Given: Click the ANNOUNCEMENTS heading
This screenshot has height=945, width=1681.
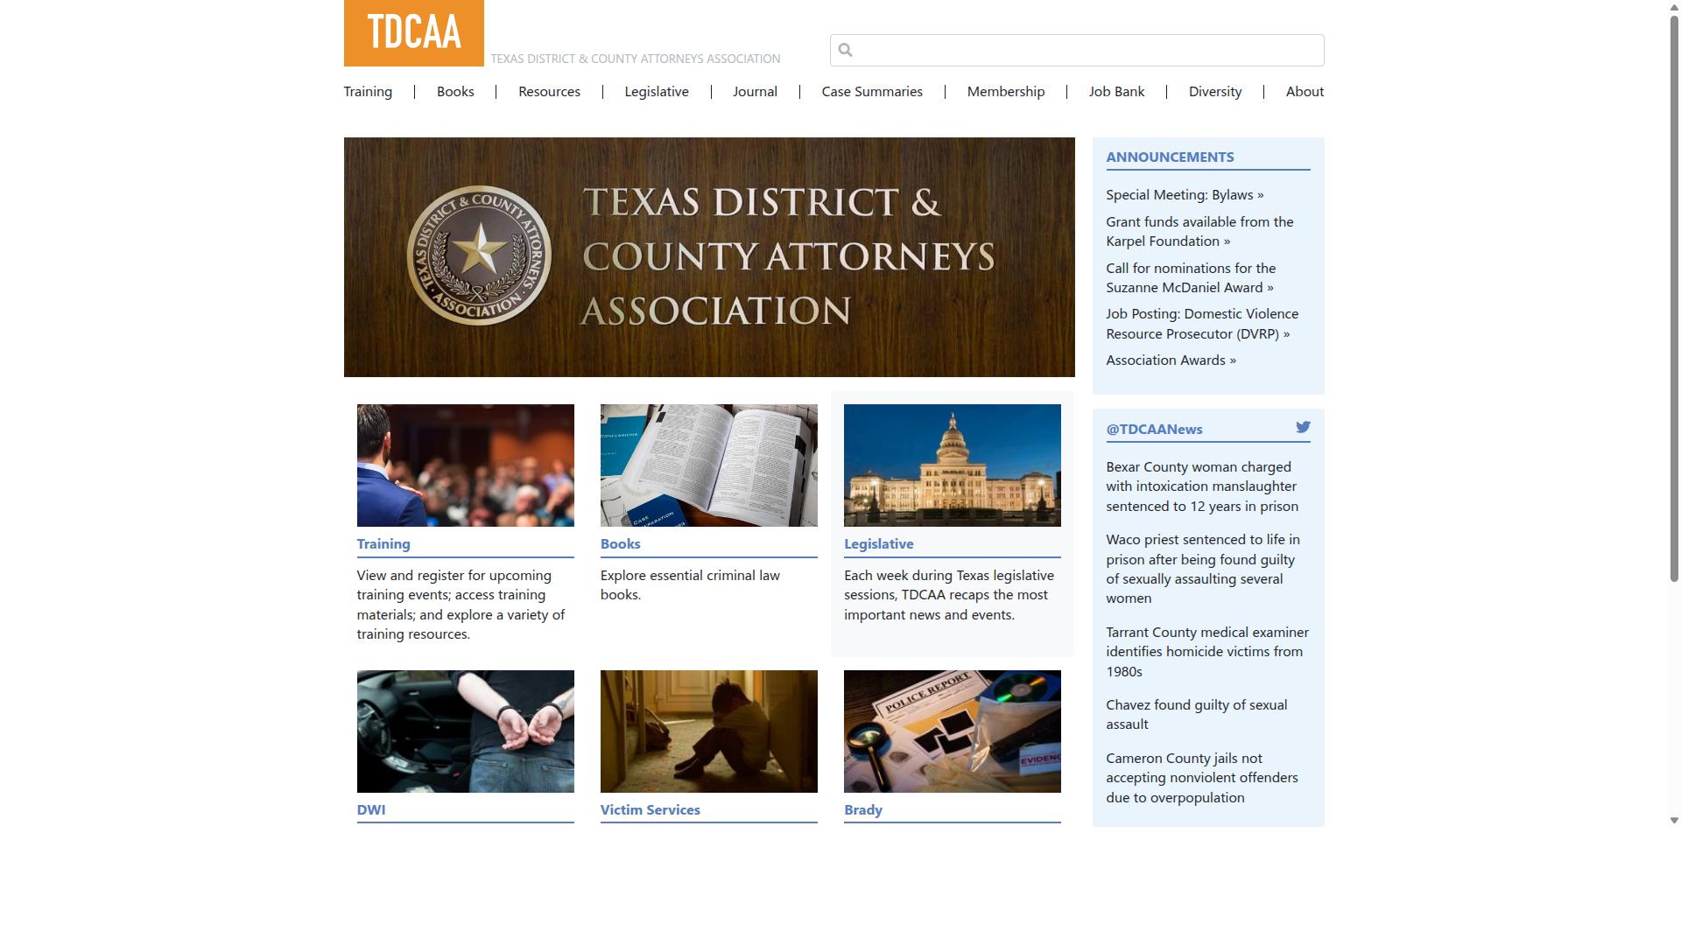Looking at the screenshot, I should click(1170, 157).
